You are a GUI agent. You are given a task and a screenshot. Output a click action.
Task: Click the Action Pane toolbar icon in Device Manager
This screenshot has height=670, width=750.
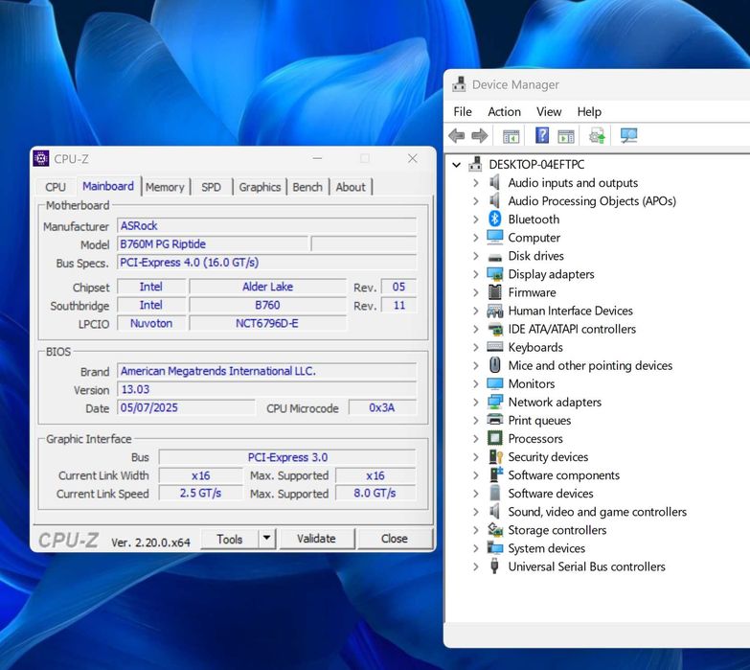coord(566,136)
